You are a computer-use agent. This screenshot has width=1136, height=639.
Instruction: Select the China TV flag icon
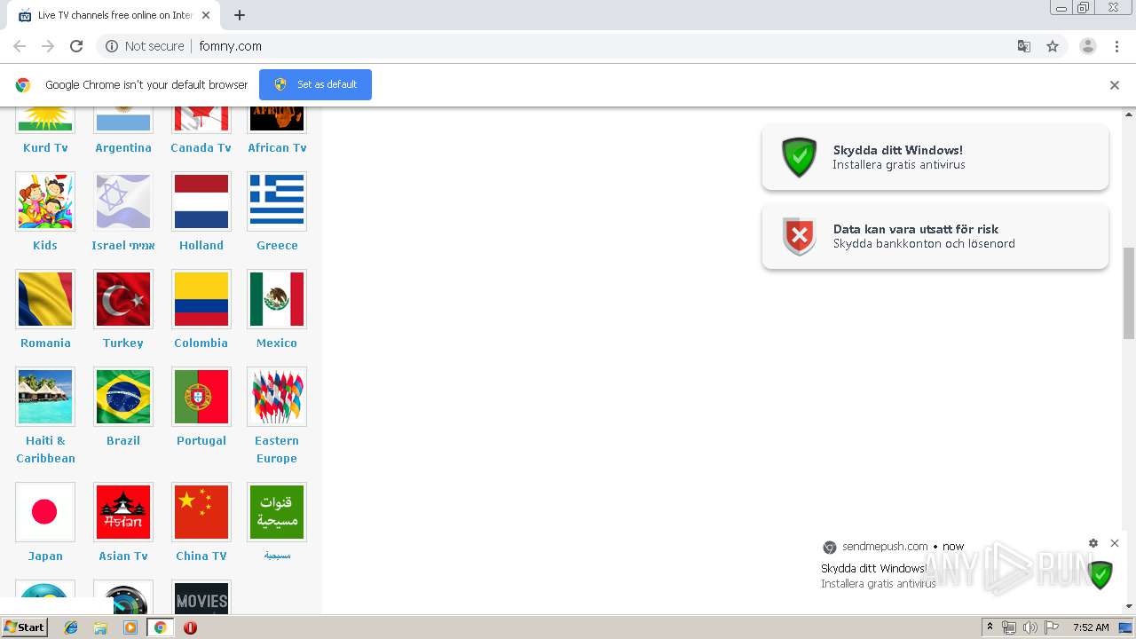(x=201, y=512)
